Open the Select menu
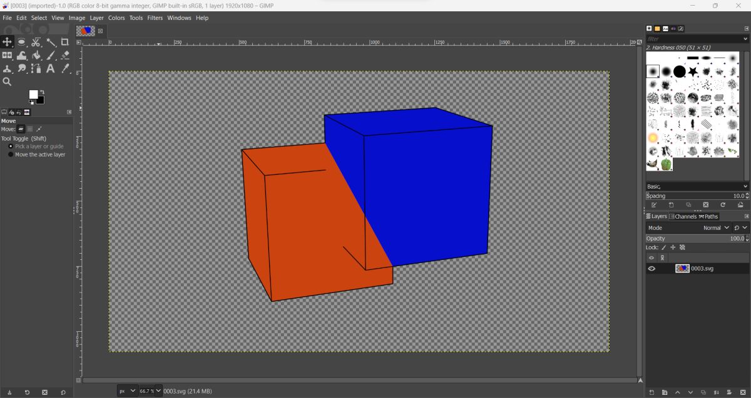Viewport: 751px width, 398px height. (39, 18)
